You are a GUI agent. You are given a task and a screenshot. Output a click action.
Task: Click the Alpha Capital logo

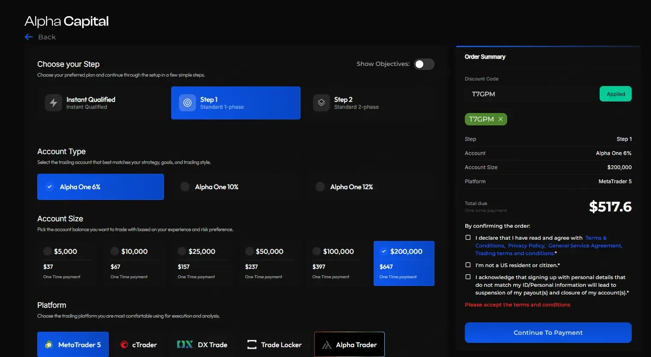(x=66, y=21)
